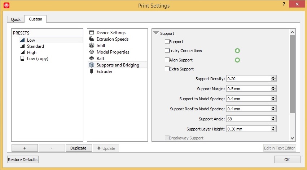Click green icon next to Leaky Connections
307x170 pixels.
pyautogui.click(x=237, y=51)
